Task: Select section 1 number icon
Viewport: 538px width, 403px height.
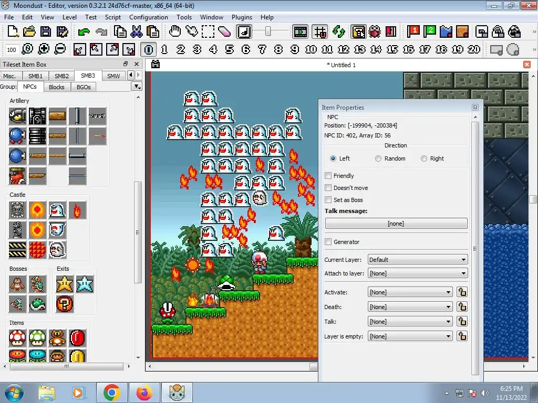Action: tap(164, 50)
